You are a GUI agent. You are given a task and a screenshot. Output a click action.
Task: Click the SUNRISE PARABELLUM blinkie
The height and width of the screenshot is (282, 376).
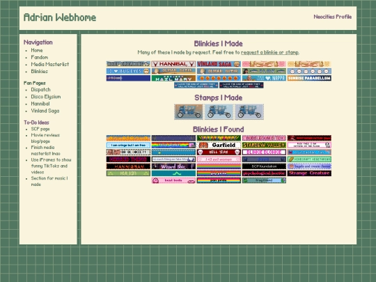point(309,78)
